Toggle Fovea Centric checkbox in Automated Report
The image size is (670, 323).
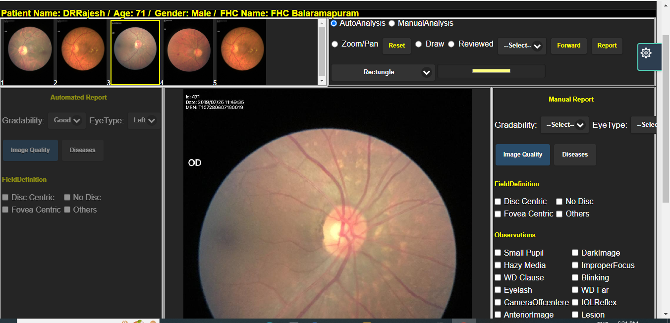5,210
